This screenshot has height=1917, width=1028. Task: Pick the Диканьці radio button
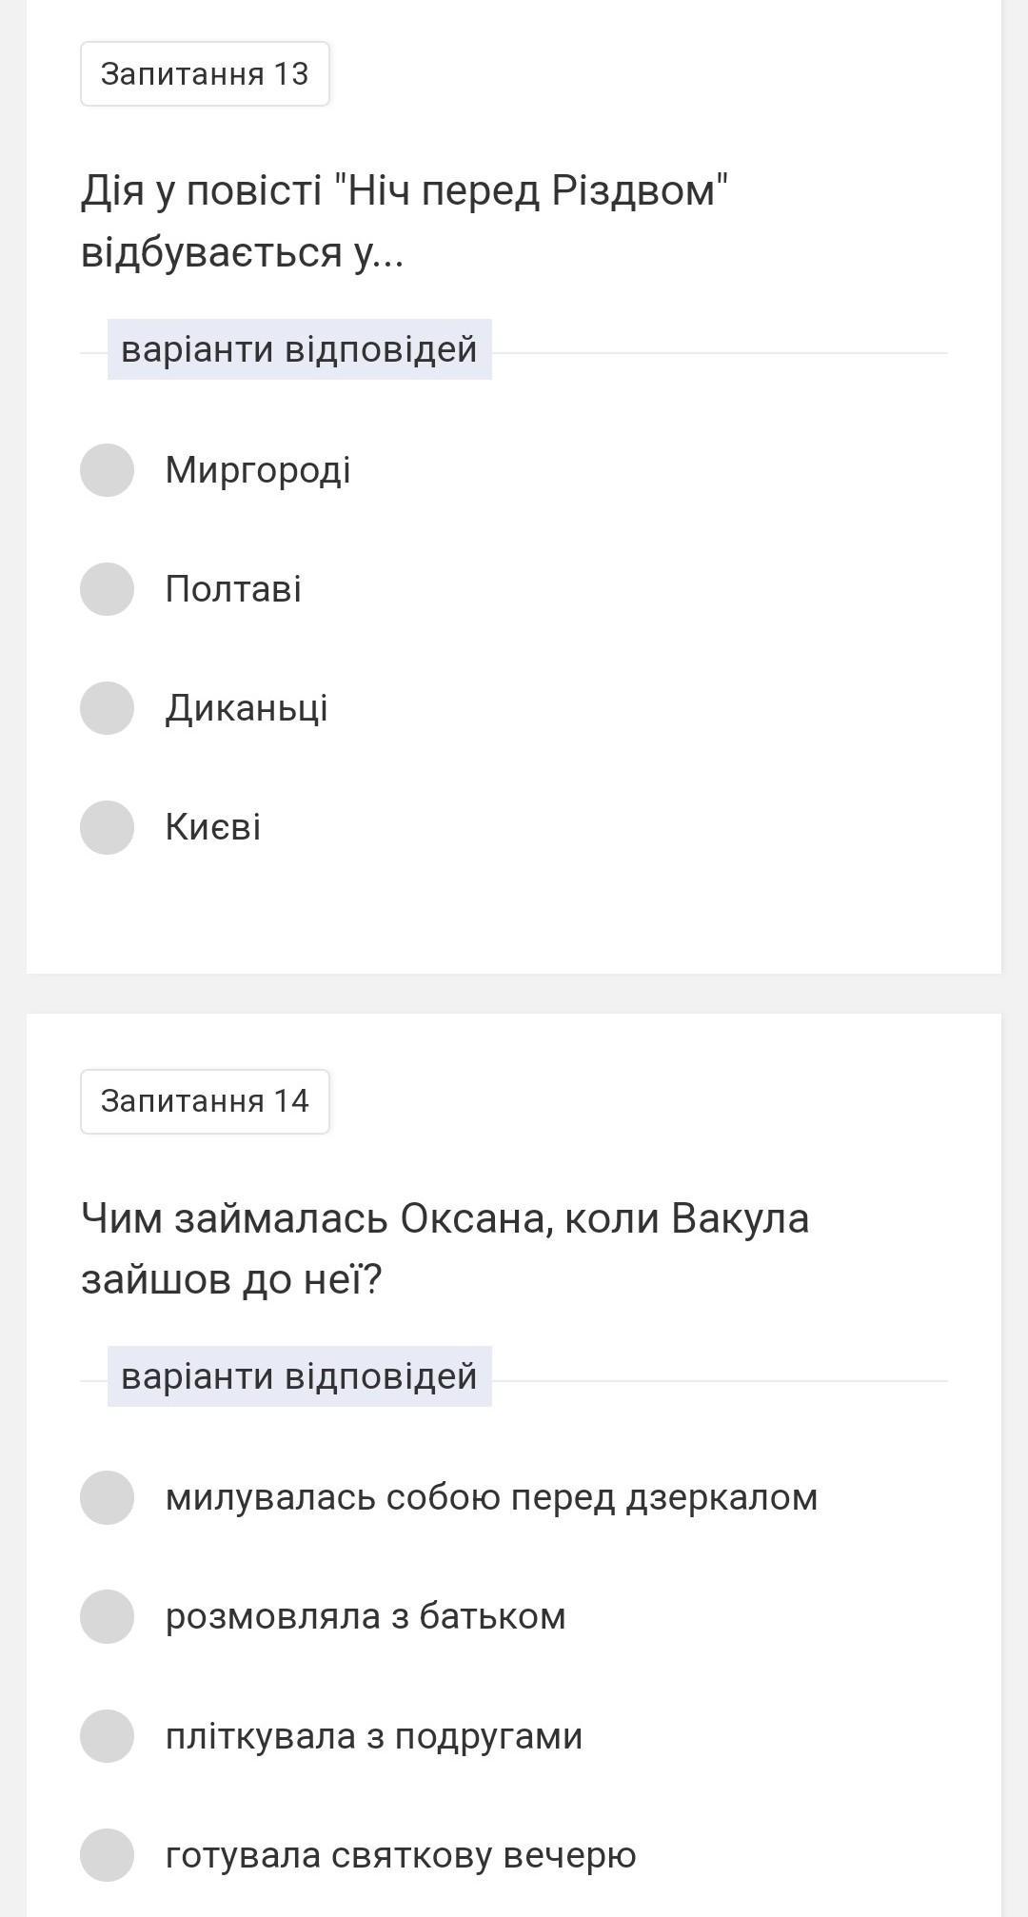tap(107, 708)
